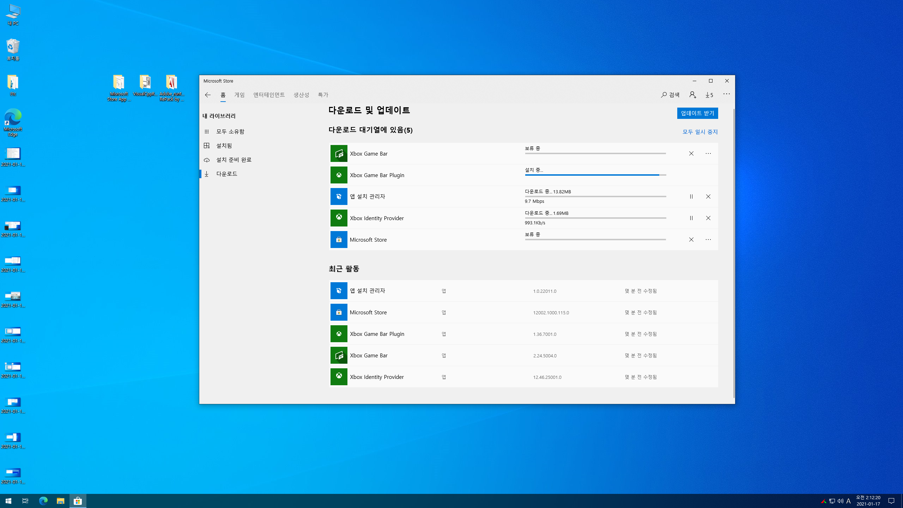
Task: Open more options for Xbox Game Bar
Action: [708, 153]
